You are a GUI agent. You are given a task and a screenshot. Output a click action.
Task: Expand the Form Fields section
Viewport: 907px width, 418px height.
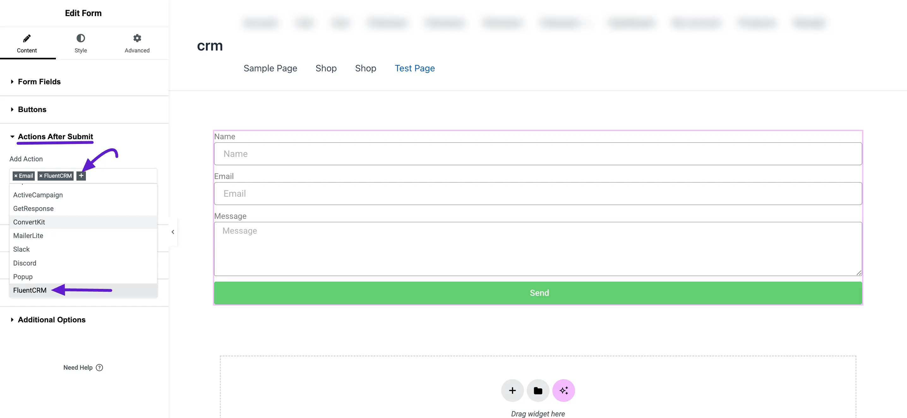pyautogui.click(x=39, y=82)
